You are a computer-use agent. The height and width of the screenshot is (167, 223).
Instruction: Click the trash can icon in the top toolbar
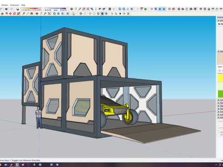pyautogui.click(x=205, y=9)
